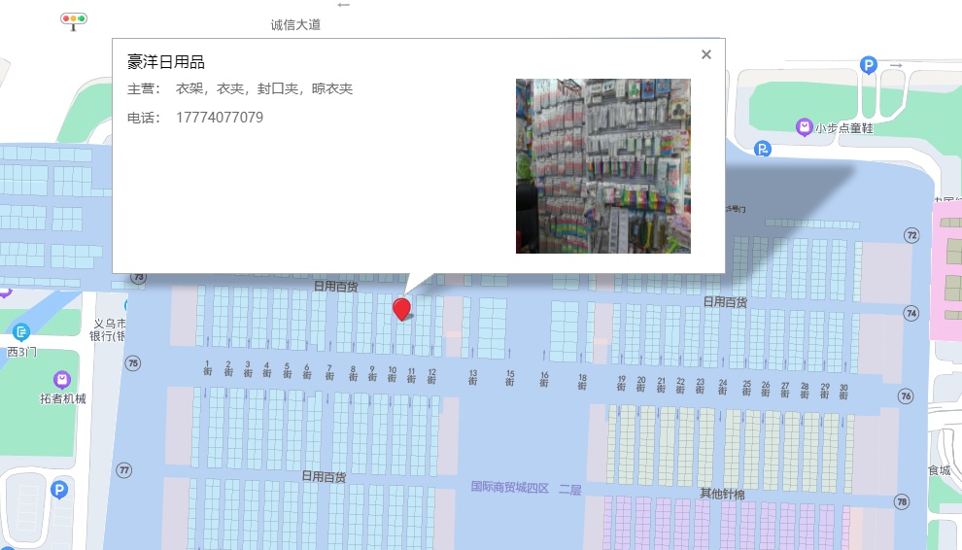Open the store product photo thumbnail
Image resolution: width=962 pixels, height=550 pixels.
click(602, 166)
